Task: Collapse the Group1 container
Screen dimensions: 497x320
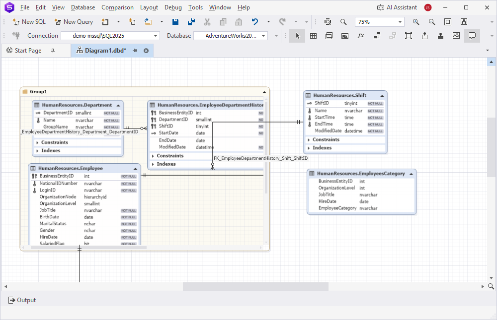Action: tap(264, 92)
